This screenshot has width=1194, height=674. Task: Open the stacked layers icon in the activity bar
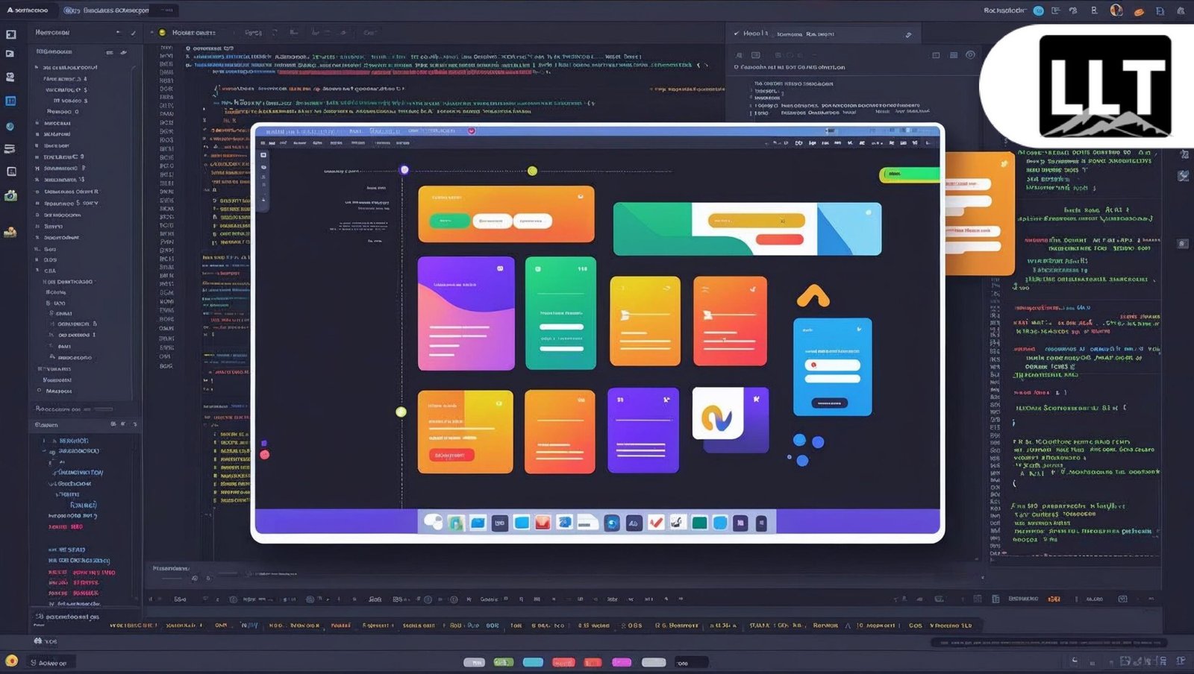[10, 149]
